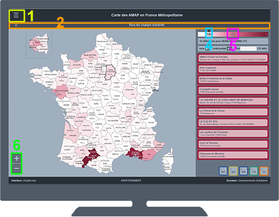Click the green-bordered category box
The image size is (279, 217).
click(253, 171)
